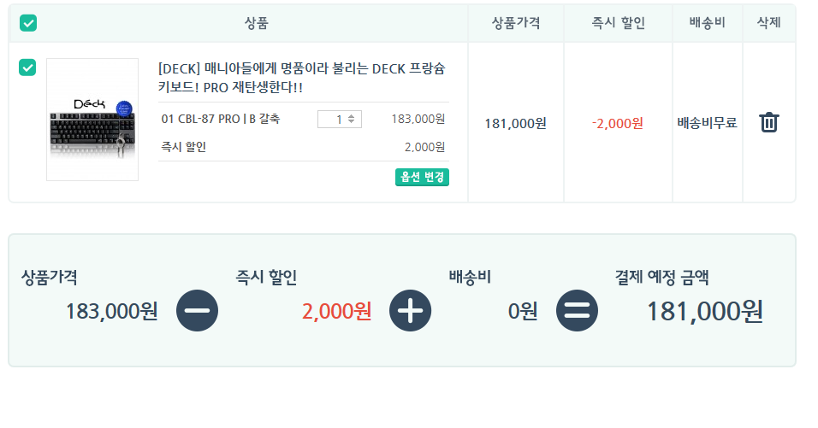This screenshot has height=428, width=818.
Task: Click the 결제 예정 금액 total 181,000원
Action: tap(705, 311)
